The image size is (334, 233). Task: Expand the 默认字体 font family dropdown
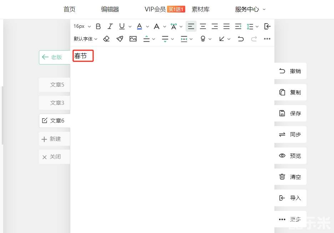coord(86,39)
